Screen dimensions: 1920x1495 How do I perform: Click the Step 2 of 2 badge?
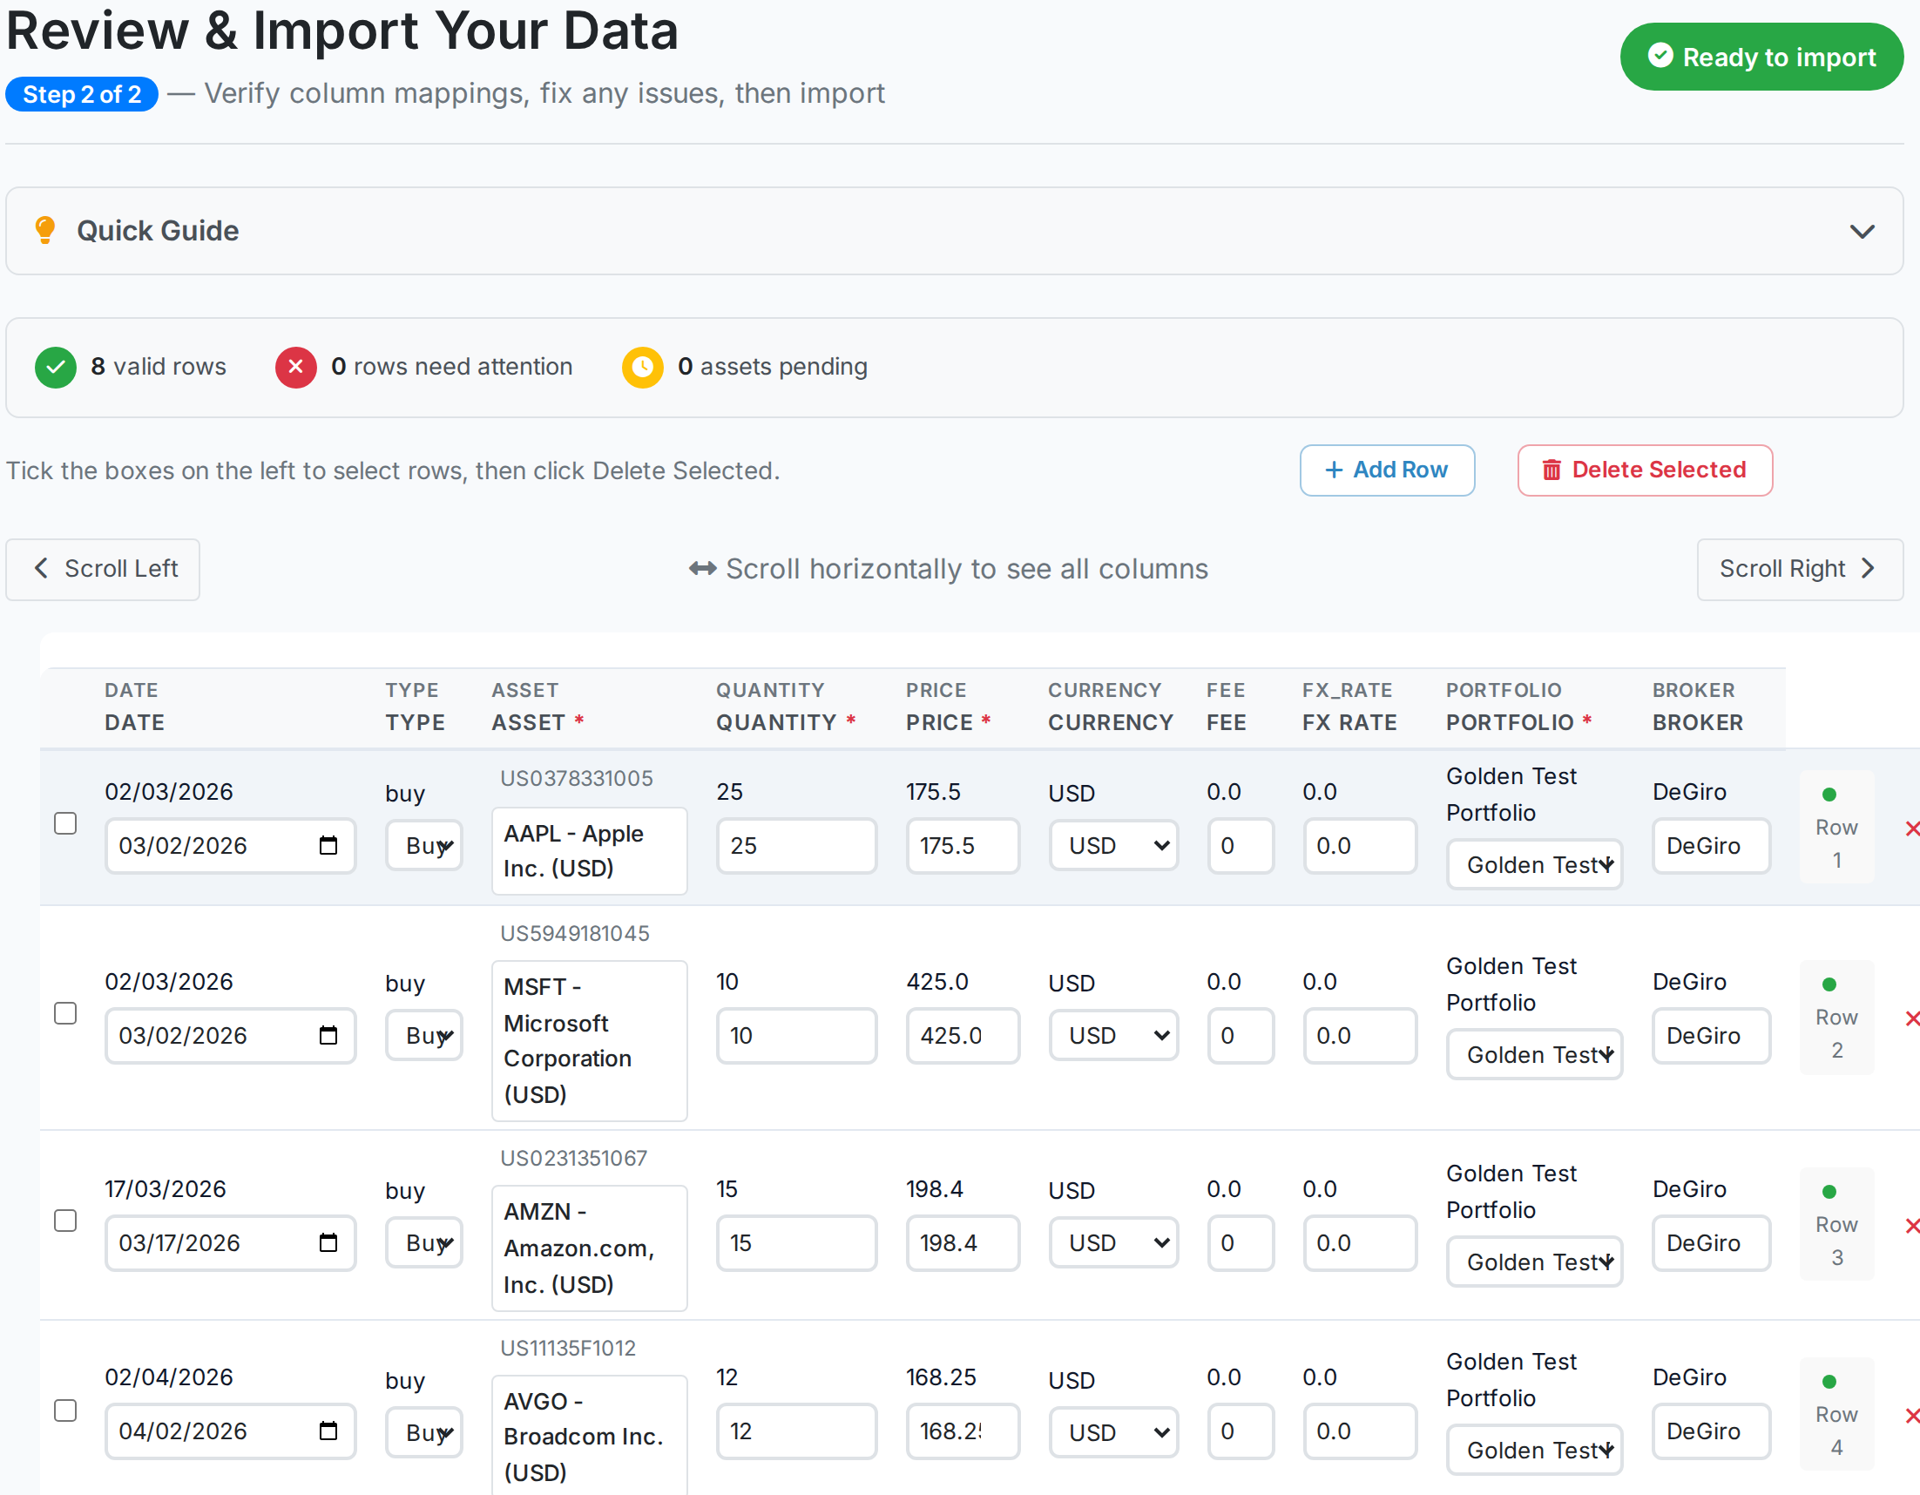(x=82, y=94)
